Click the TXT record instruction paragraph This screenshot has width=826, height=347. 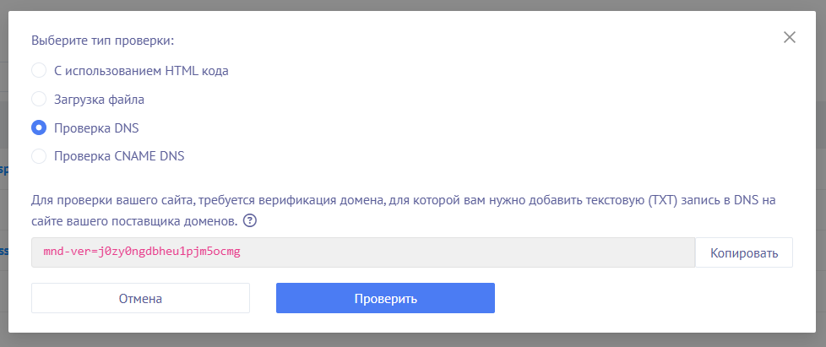[x=403, y=202]
